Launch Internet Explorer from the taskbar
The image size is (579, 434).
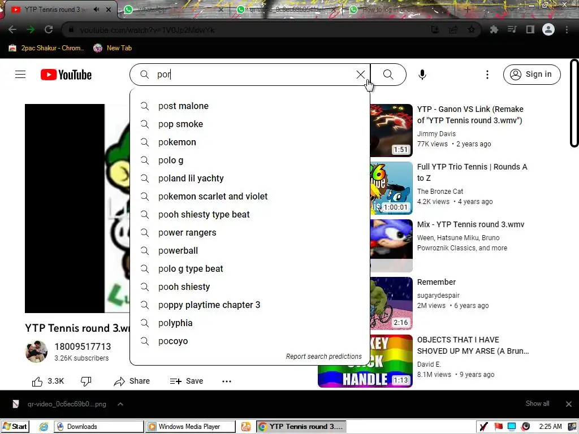click(44, 427)
